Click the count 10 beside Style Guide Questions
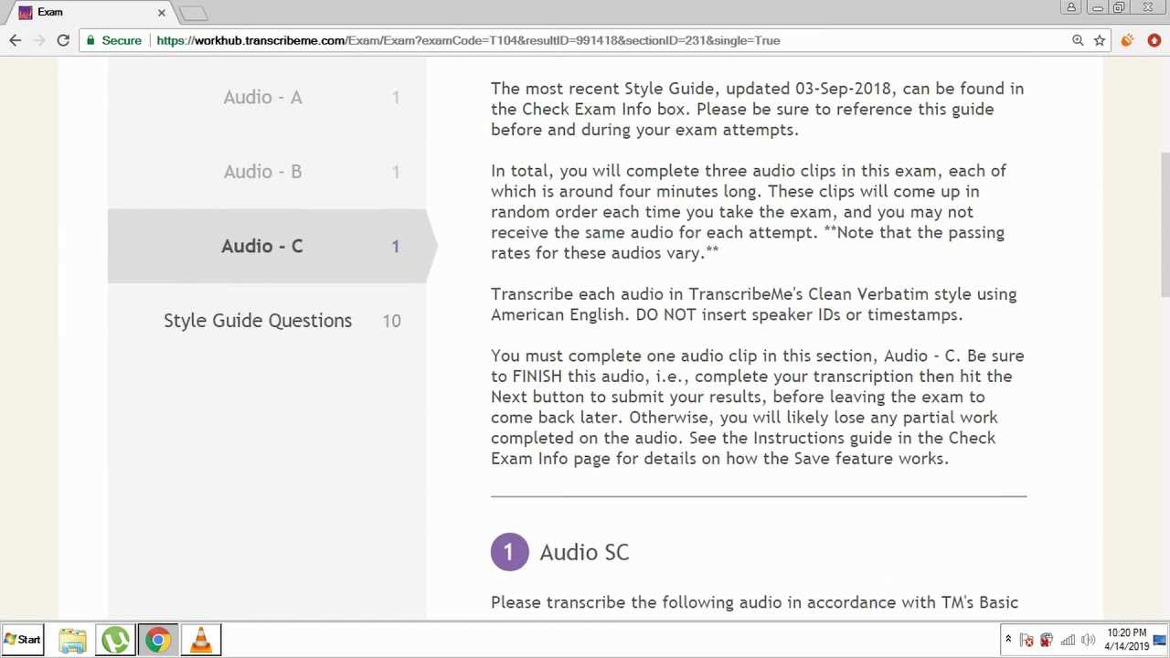This screenshot has width=1170, height=658. tap(391, 321)
